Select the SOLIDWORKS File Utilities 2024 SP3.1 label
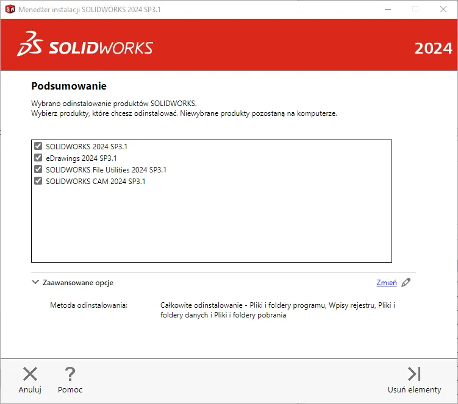Viewport: 458px width, 404px height. click(106, 170)
